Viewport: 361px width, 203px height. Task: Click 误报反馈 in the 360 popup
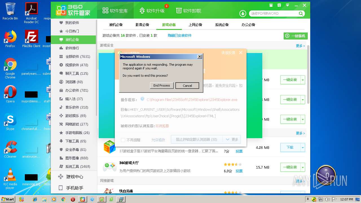228,53
